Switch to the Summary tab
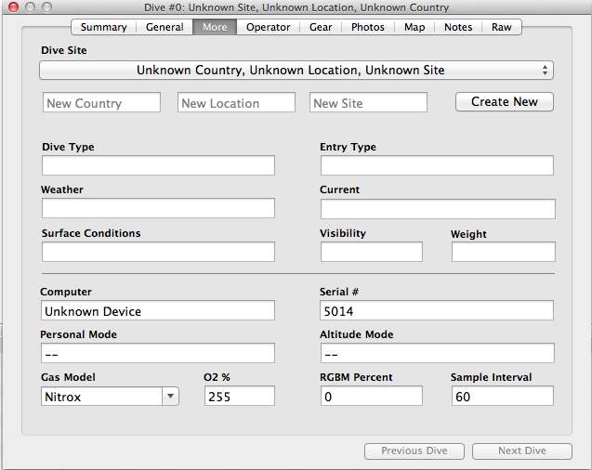 click(103, 27)
